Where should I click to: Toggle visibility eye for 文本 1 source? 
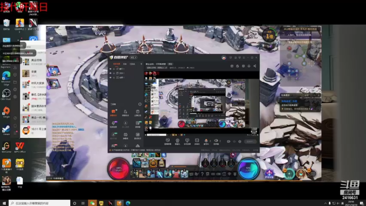click(111, 73)
